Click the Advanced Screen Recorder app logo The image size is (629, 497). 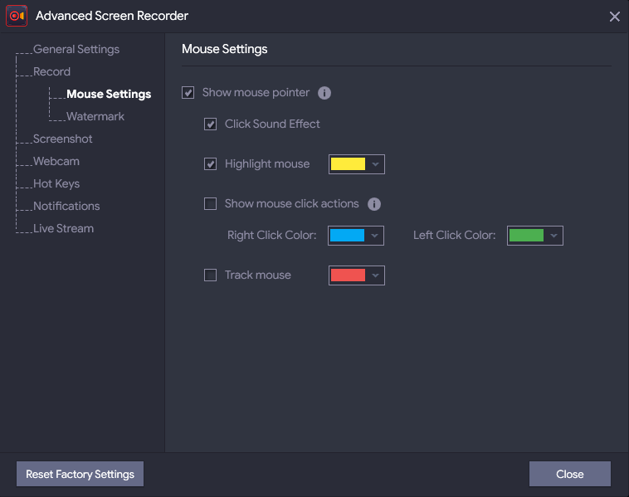tap(17, 16)
